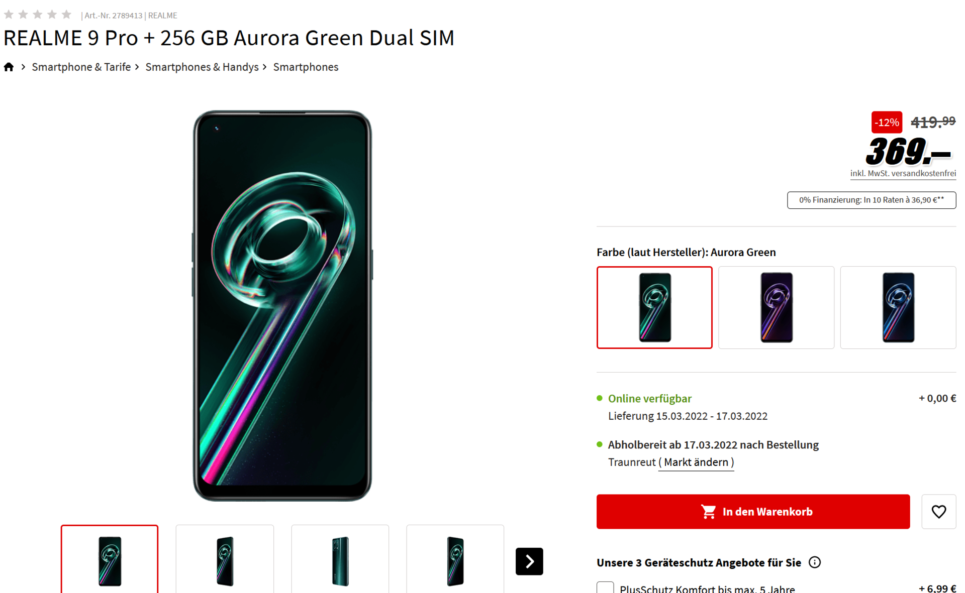Click the Markt ändern link
Viewport: 965px width, 593px height.
point(696,462)
